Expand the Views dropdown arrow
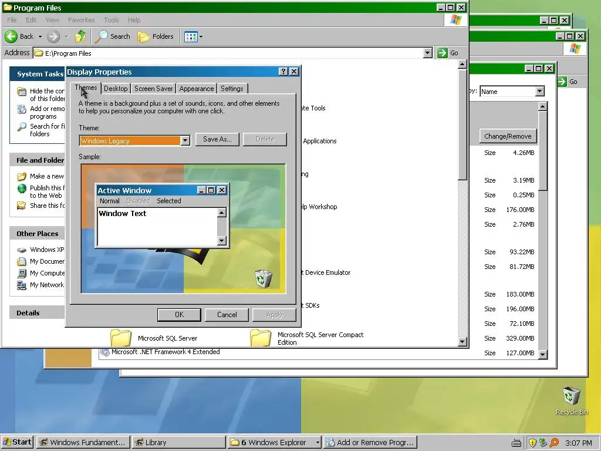 pos(201,37)
